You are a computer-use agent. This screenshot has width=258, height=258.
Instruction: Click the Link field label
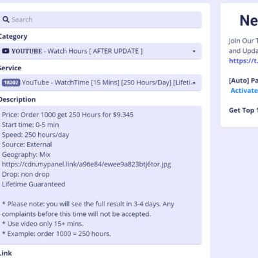pos(6,253)
